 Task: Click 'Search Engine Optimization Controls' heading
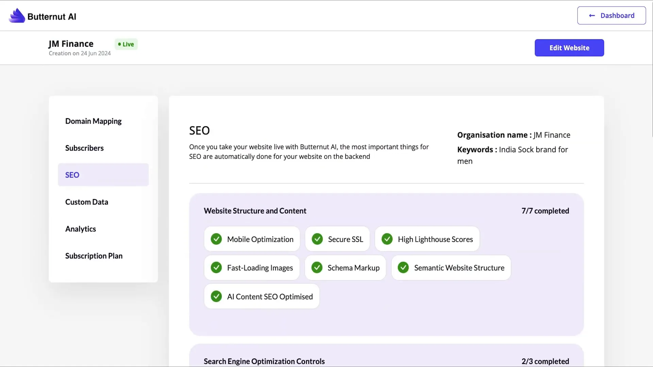pos(264,361)
